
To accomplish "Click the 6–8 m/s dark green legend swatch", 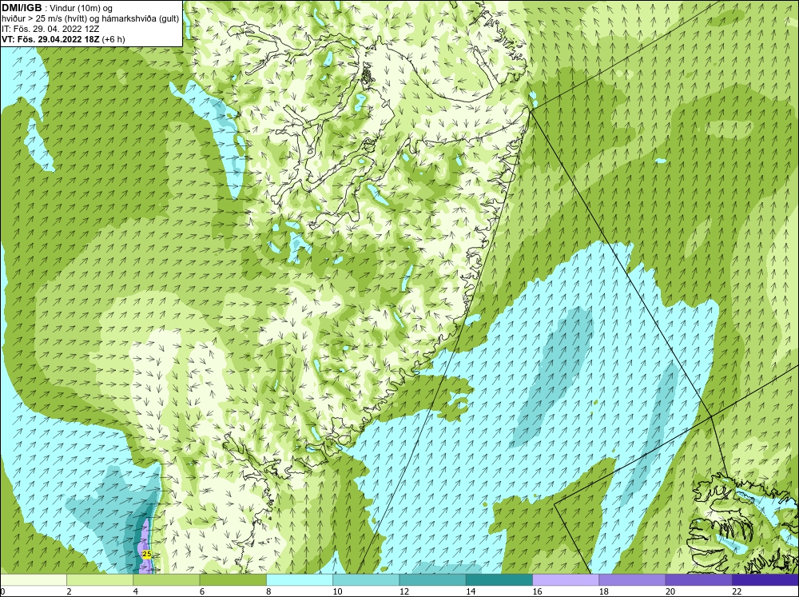I will 233,579.
